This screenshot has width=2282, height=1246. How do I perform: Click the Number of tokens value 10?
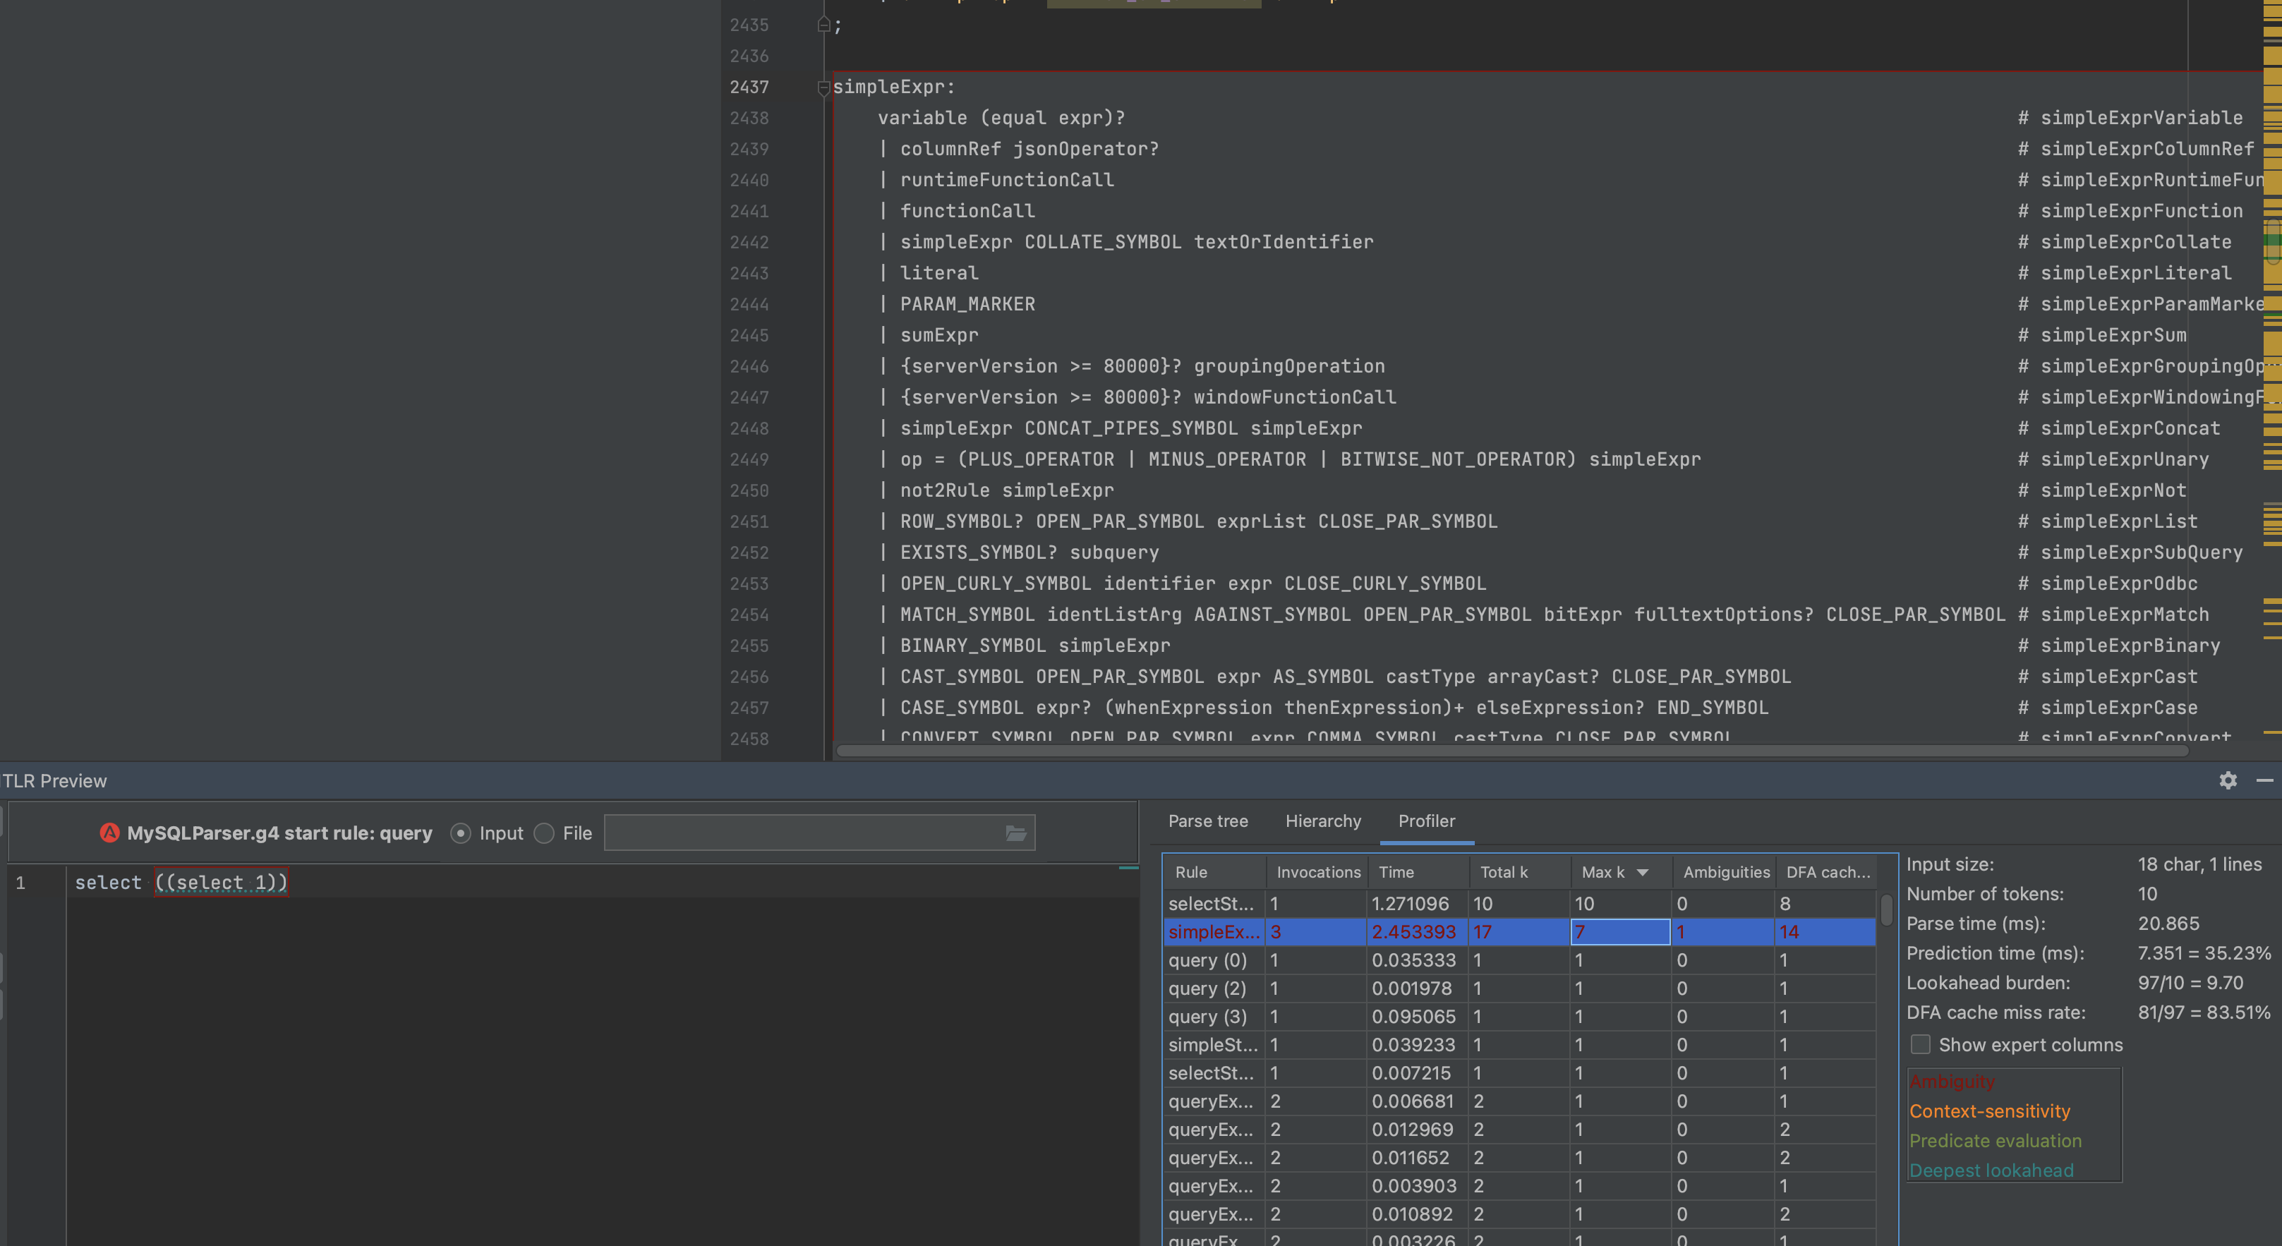2147,893
